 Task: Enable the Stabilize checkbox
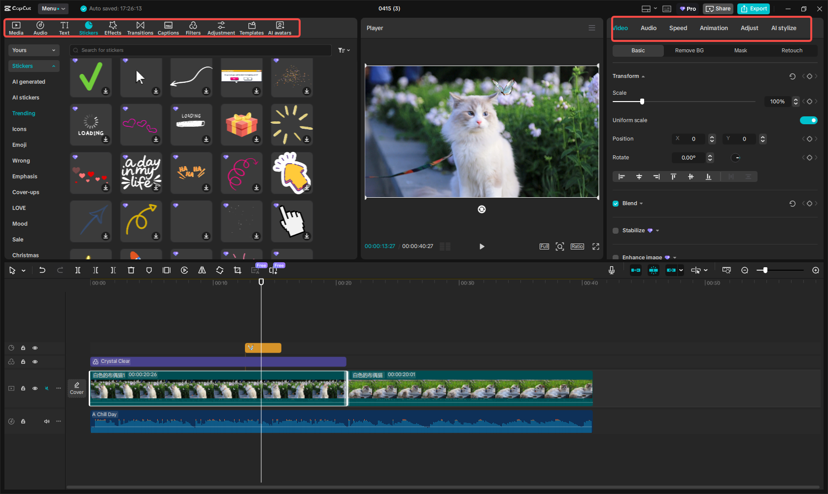point(616,231)
